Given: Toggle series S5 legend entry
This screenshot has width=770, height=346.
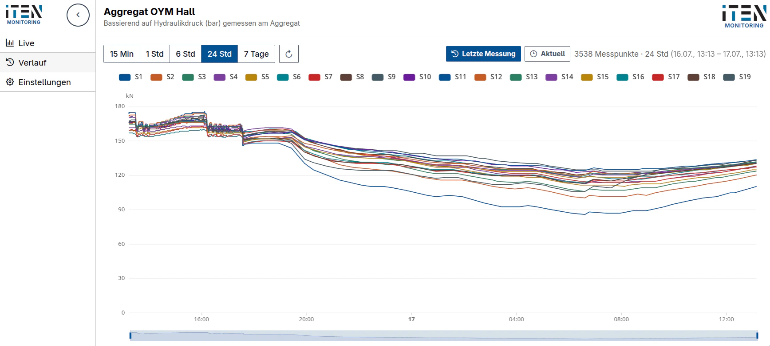Looking at the screenshot, I should click(257, 77).
